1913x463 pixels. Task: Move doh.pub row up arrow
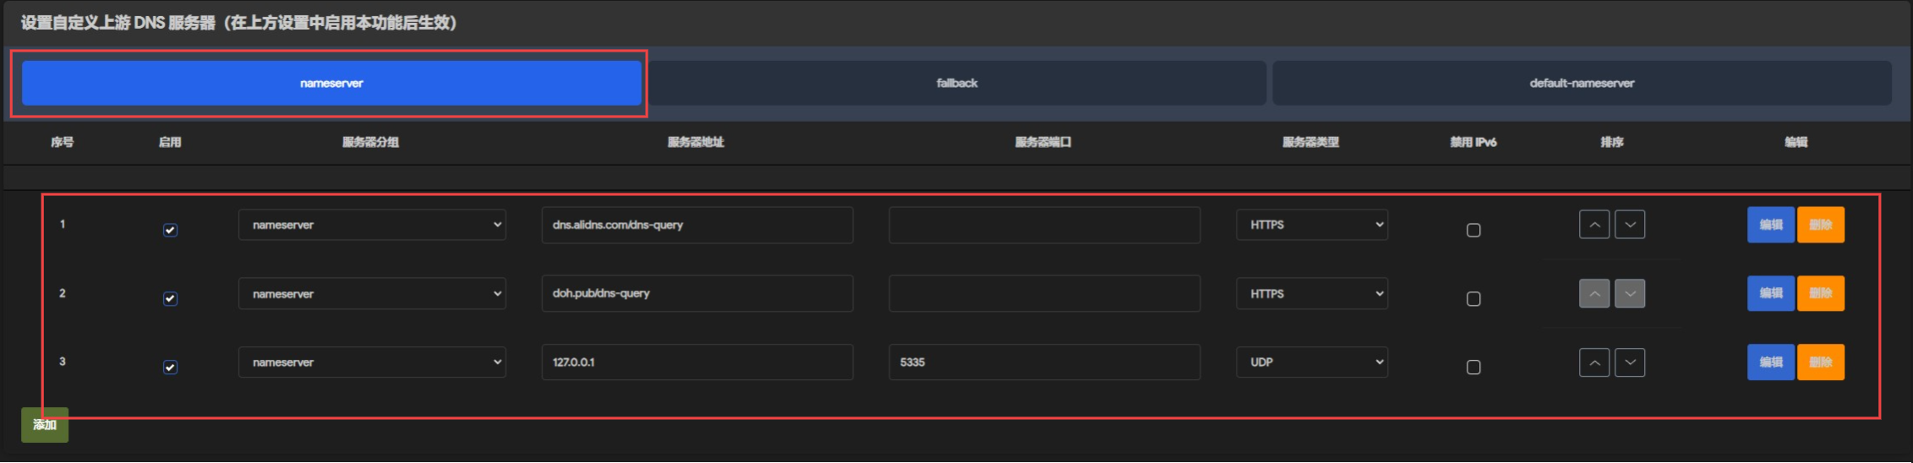[x=1593, y=293]
